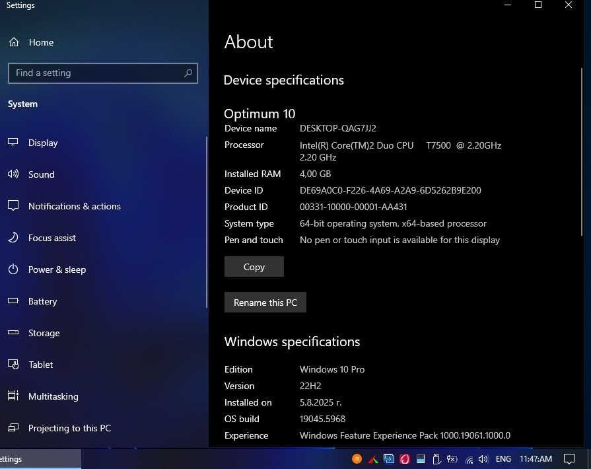Click the ENG language indicator
The width and height of the screenshot is (591, 469).
coord(503,459)
